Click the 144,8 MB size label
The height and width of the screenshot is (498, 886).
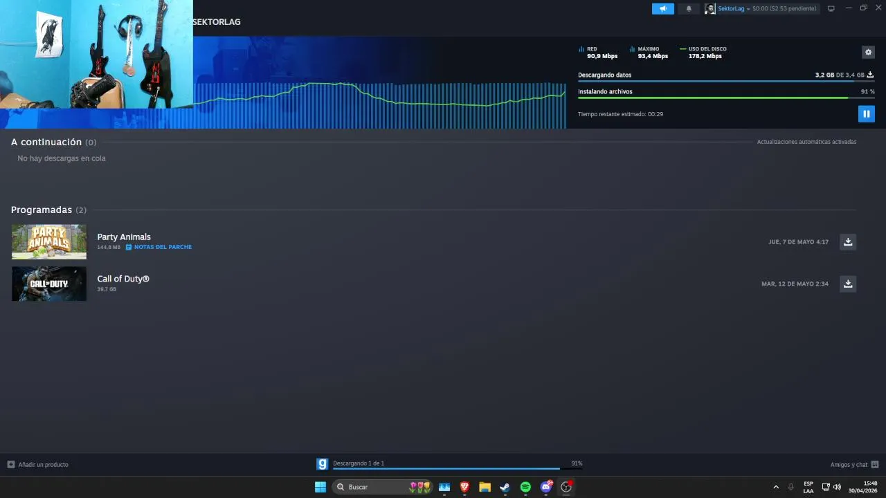pyautogui.click(x=109, y=247)
